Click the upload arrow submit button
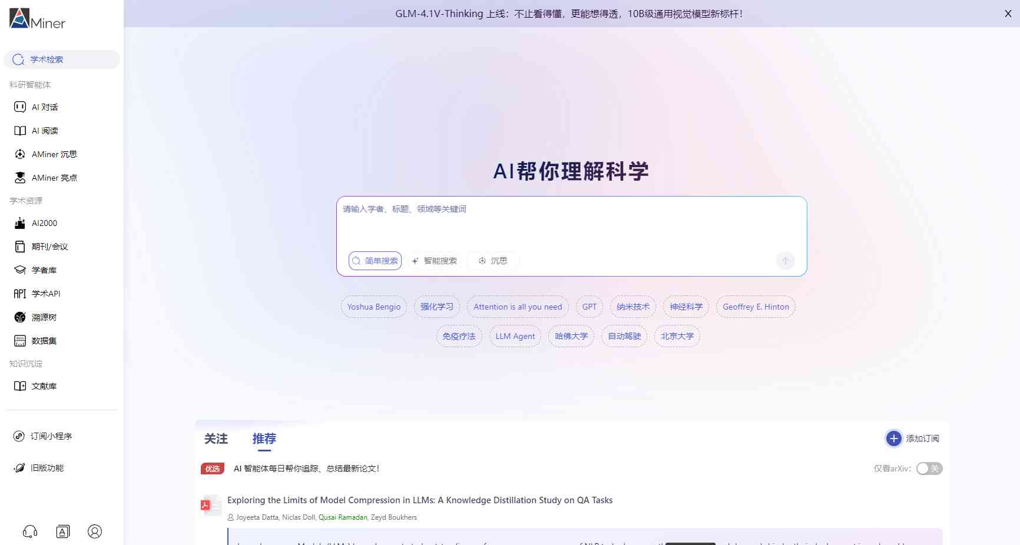1020x545 pixels. 786,261
